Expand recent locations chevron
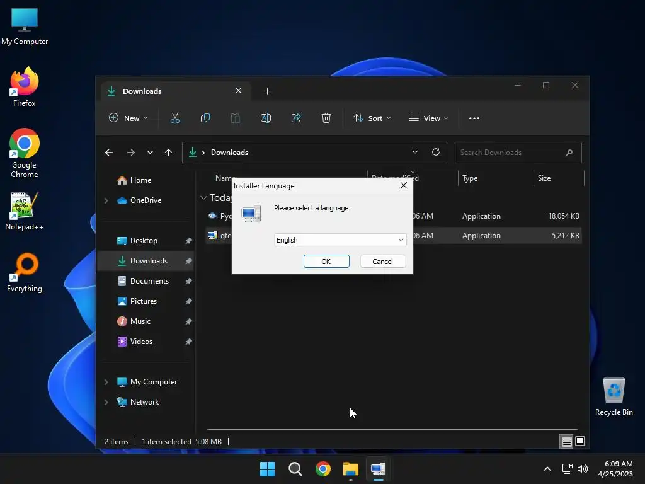This screenshot has height=484, width=645. click(x=150, y=153)
